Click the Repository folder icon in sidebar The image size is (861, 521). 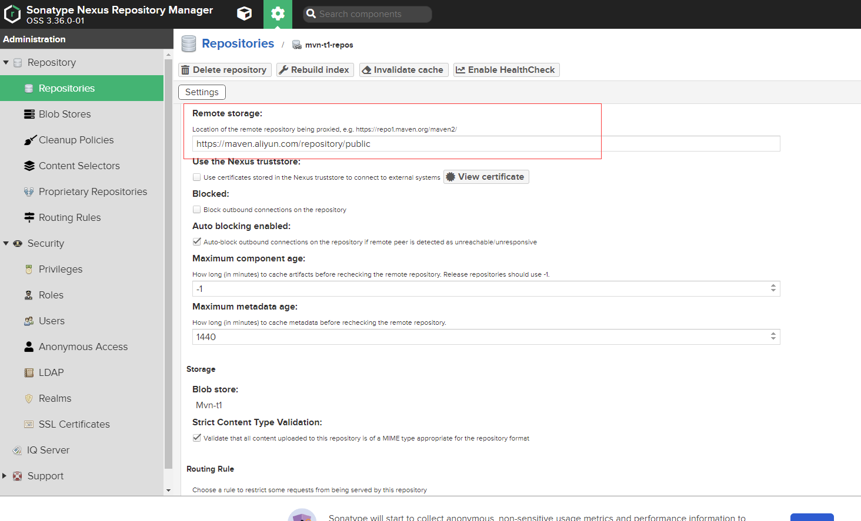[x=18, y=62]
